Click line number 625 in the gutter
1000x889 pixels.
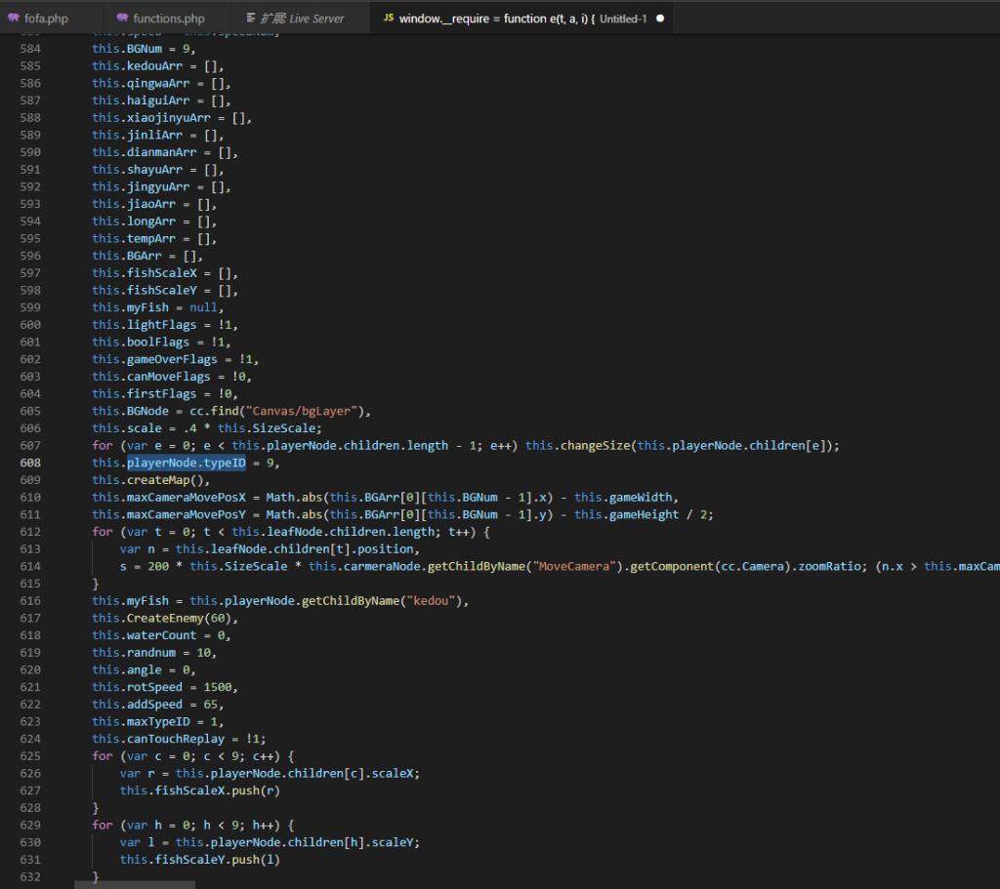[x=29, y=756]
